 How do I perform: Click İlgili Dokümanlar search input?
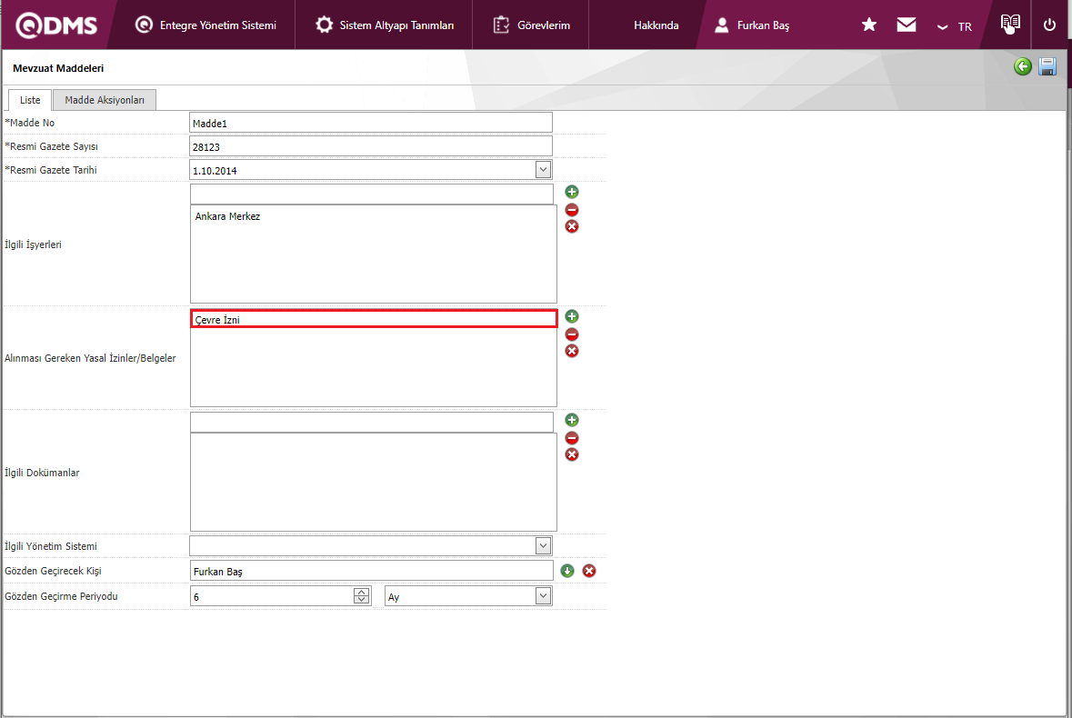tap(371, 423)
